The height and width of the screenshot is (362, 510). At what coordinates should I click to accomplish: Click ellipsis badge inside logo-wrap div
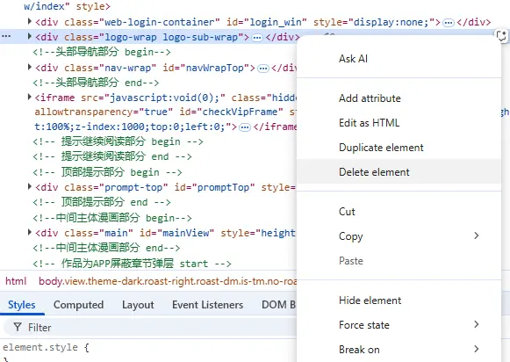[257, 38]
